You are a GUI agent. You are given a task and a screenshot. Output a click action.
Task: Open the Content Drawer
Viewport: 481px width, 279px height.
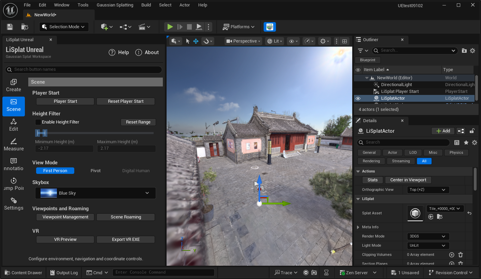(x=24, y=273)
